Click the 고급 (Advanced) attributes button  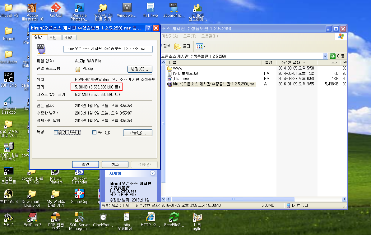click(138, 133)
